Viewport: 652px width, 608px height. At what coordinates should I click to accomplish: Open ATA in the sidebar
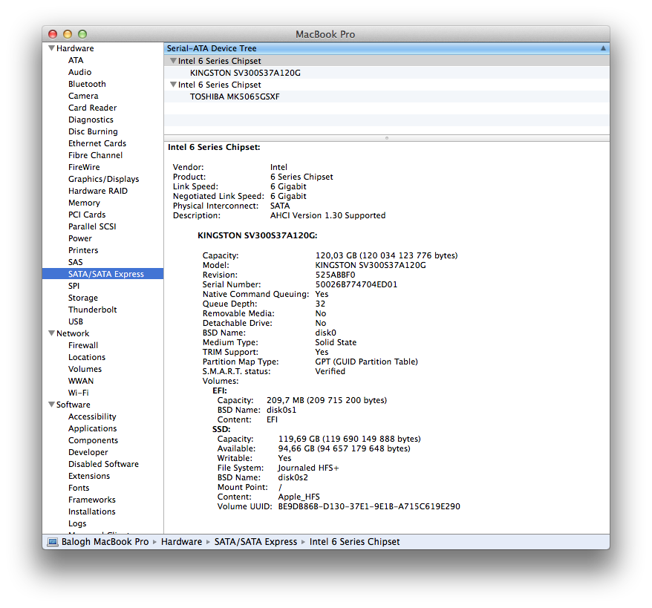[x=76, y=60]
